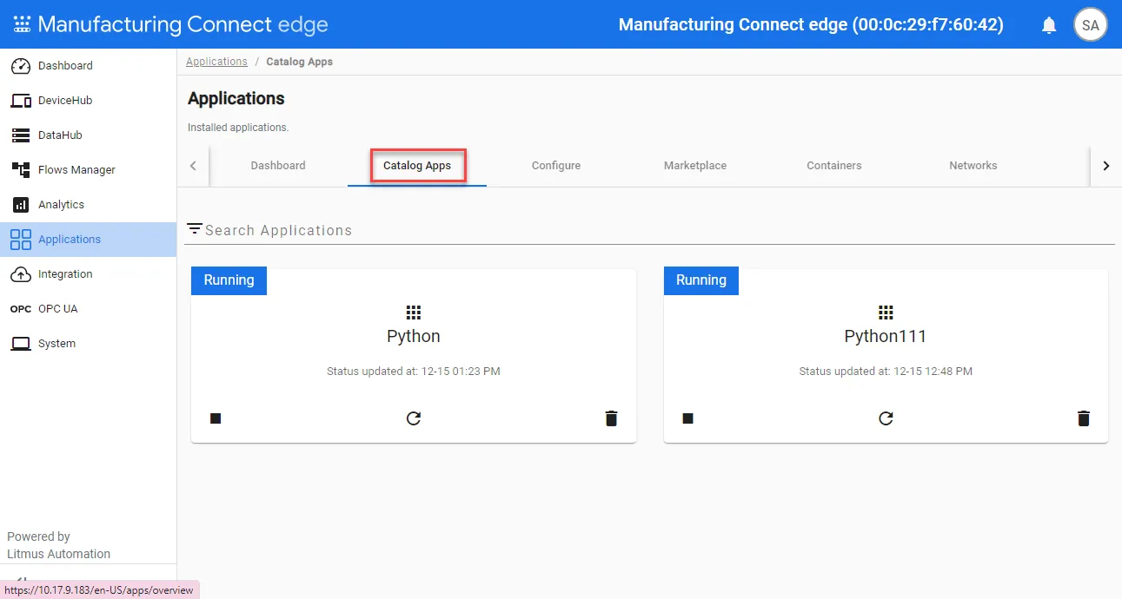Restart the Python111 application
Screen dimensions: 1122x599
tap(886, 418)
